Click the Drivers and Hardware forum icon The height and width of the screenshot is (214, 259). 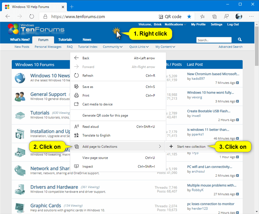(20, 189)
